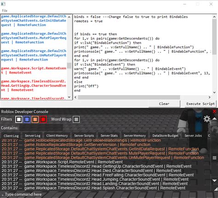Toggle the white output filter checkbox
Screen dimensions: 218x198
click(19, 119)
